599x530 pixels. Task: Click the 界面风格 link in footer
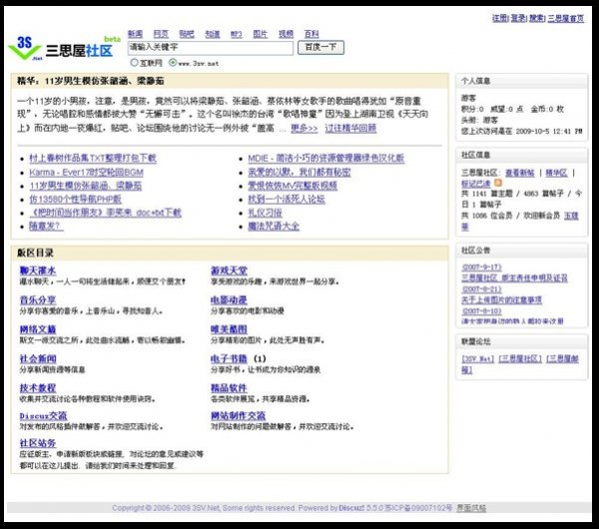[471, 508]
